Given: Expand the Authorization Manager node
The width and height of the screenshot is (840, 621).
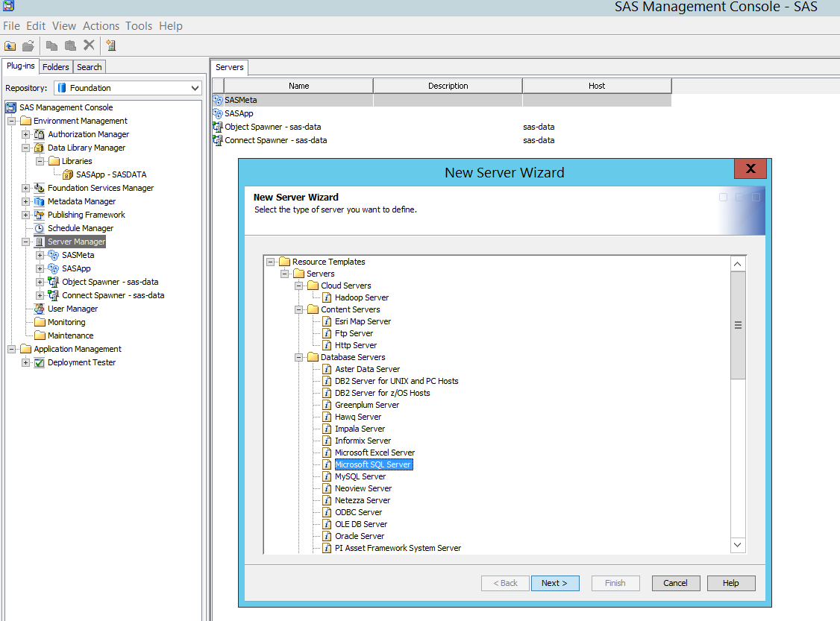Looking at the screenshot, I should [25, 134].
